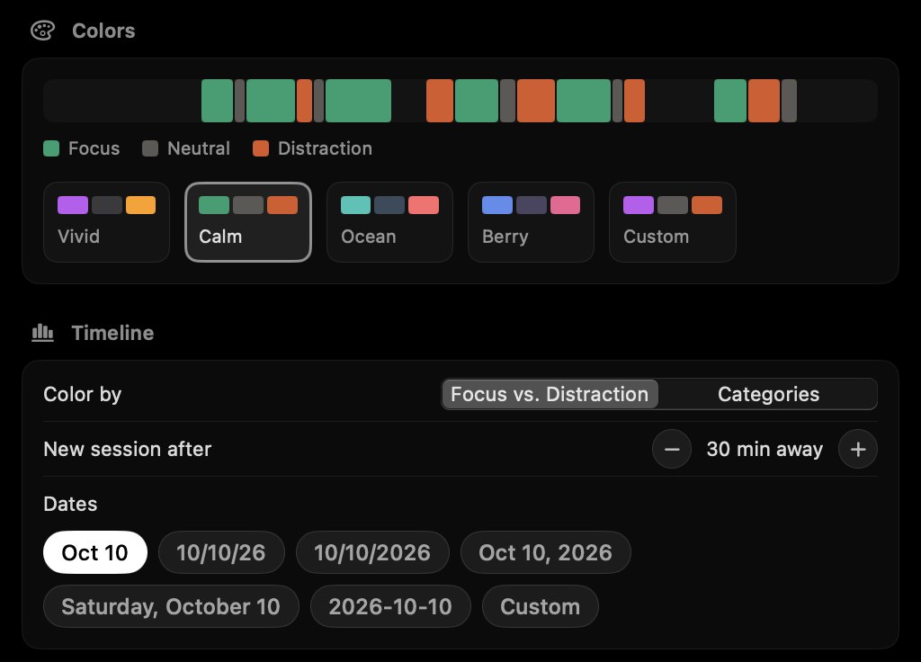Click the teal swatch in Ocean theme
The width and height of the screenshot is (921, 662).
(356, 205)
